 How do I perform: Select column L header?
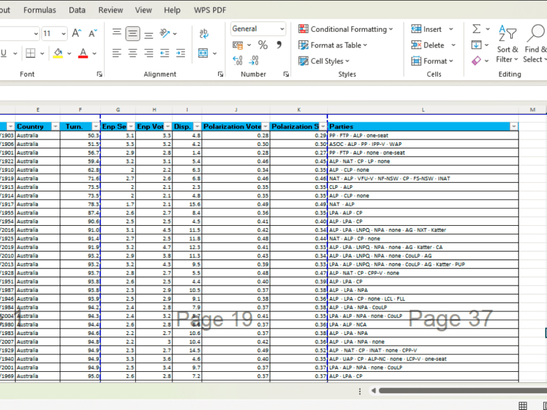coord(423,110)
